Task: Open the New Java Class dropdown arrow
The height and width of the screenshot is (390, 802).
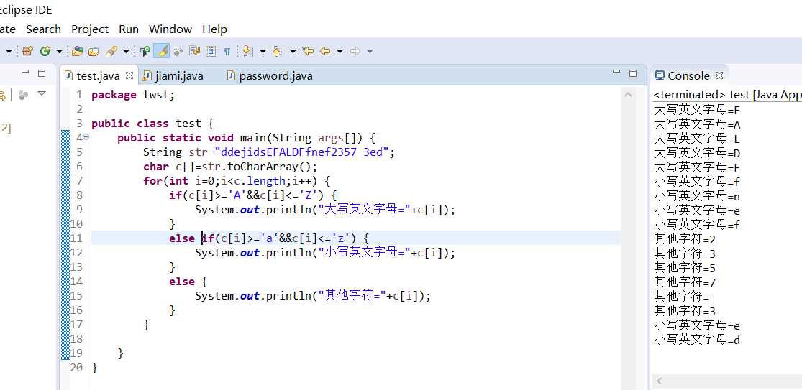Action: 59,51
